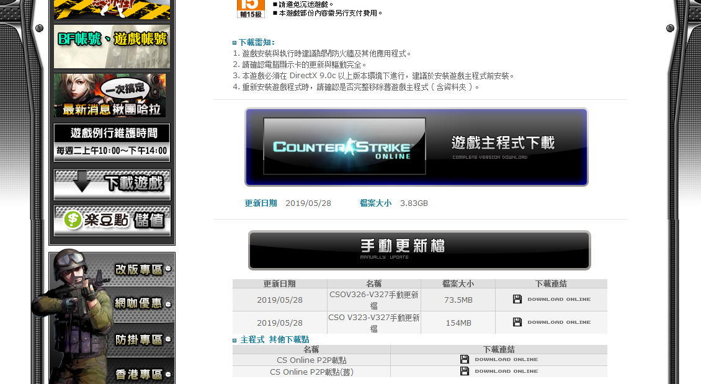Viewport: 701px width, 384px height.
Task: Click the CS Online P2P載點 row name
Action: pyautogui.click(x=311, y=360)
